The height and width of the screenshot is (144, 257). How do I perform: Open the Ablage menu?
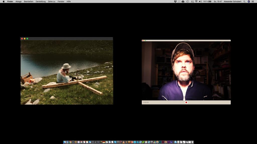coord(19,2)
